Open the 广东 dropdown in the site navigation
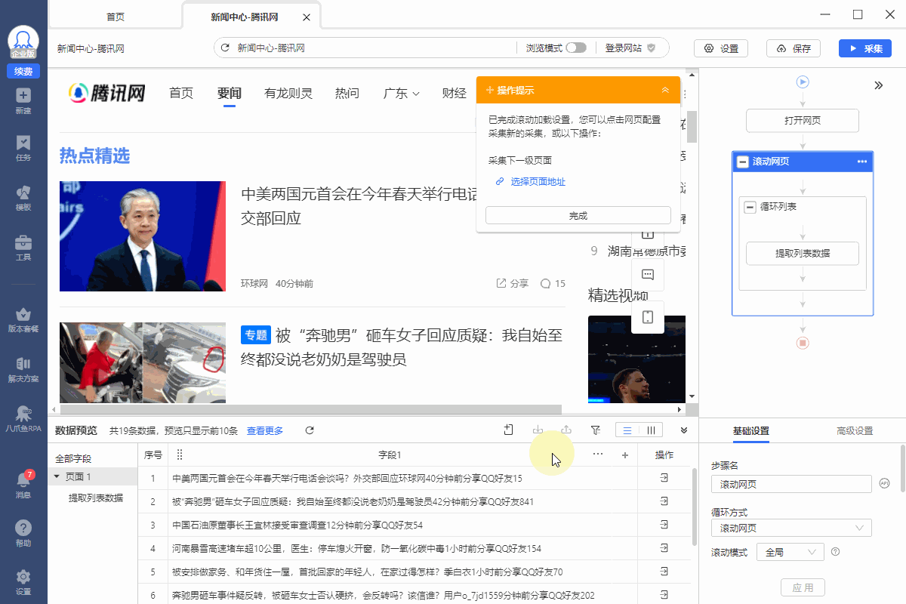This screenshot has height=604, width=906. (401, 94)
